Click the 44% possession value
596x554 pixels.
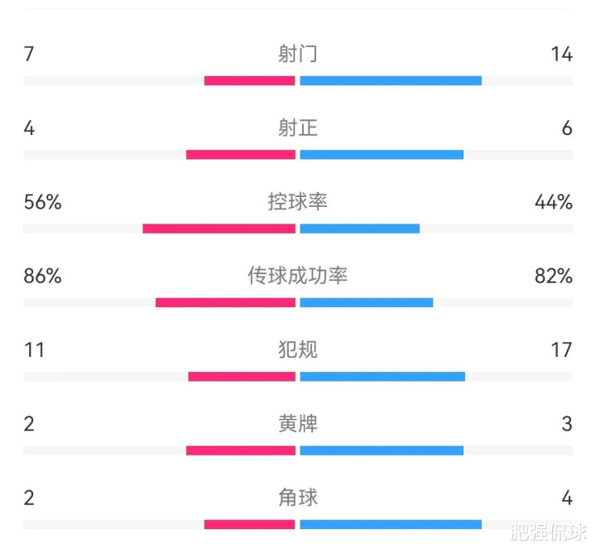click(554, 202)
